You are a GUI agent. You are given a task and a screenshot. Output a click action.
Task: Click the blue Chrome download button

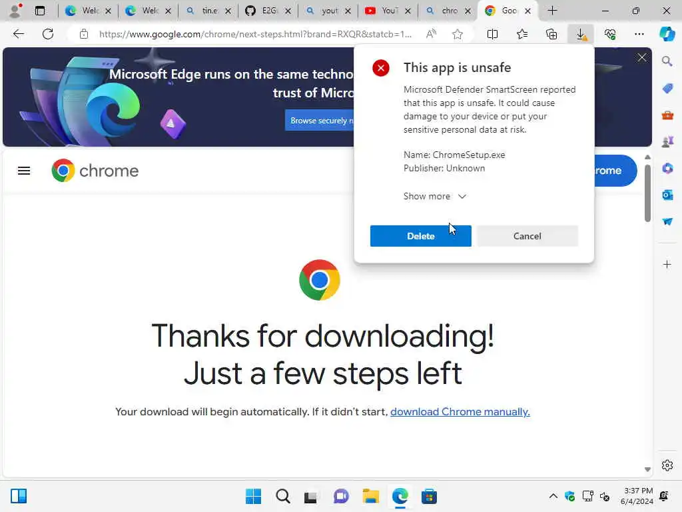pos(615,171)
